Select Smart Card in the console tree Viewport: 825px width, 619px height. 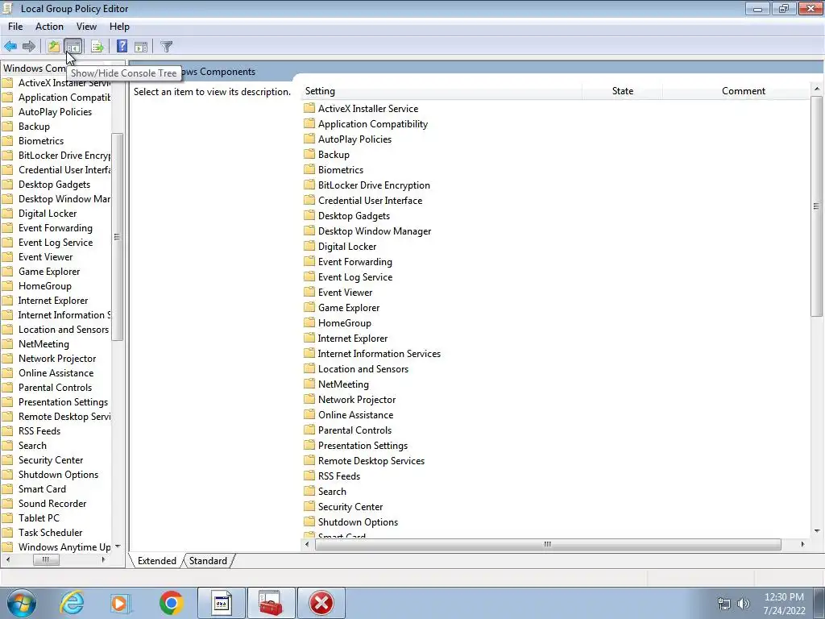[42, 488]
